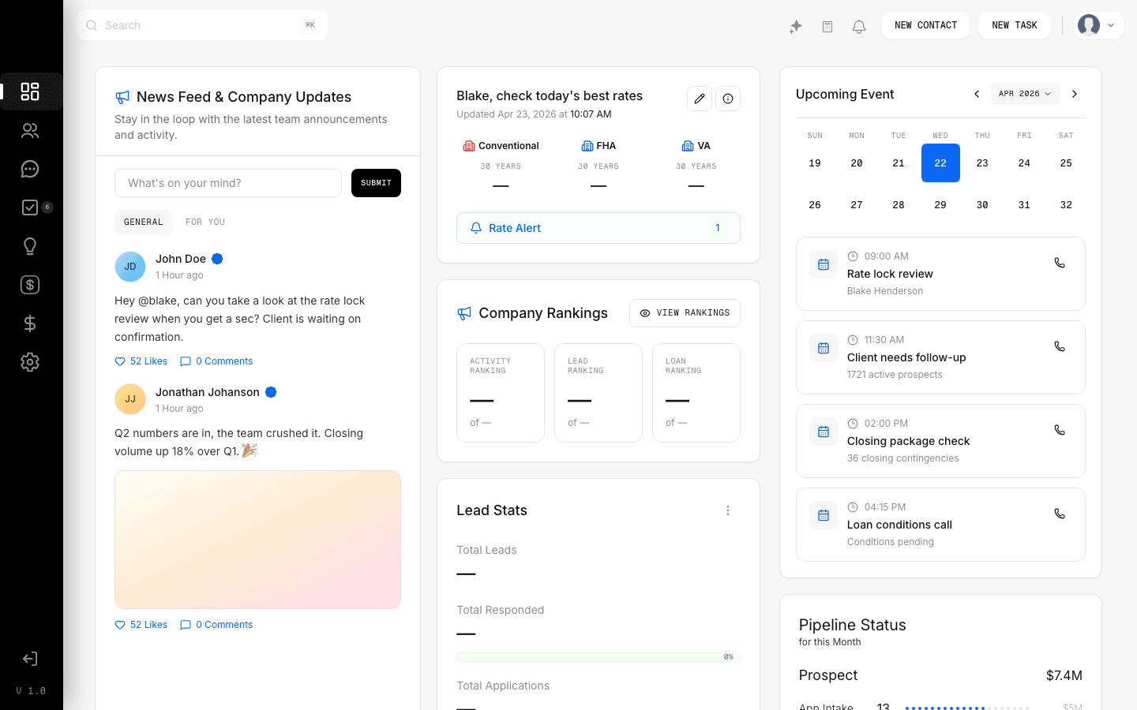Select date 29 in calendar
This screenshot has width=1137, height=710.
click(x=940, y=205)
